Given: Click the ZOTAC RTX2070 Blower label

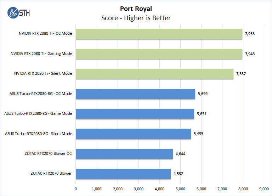Looking at the screenshot, I should point(51,173).
